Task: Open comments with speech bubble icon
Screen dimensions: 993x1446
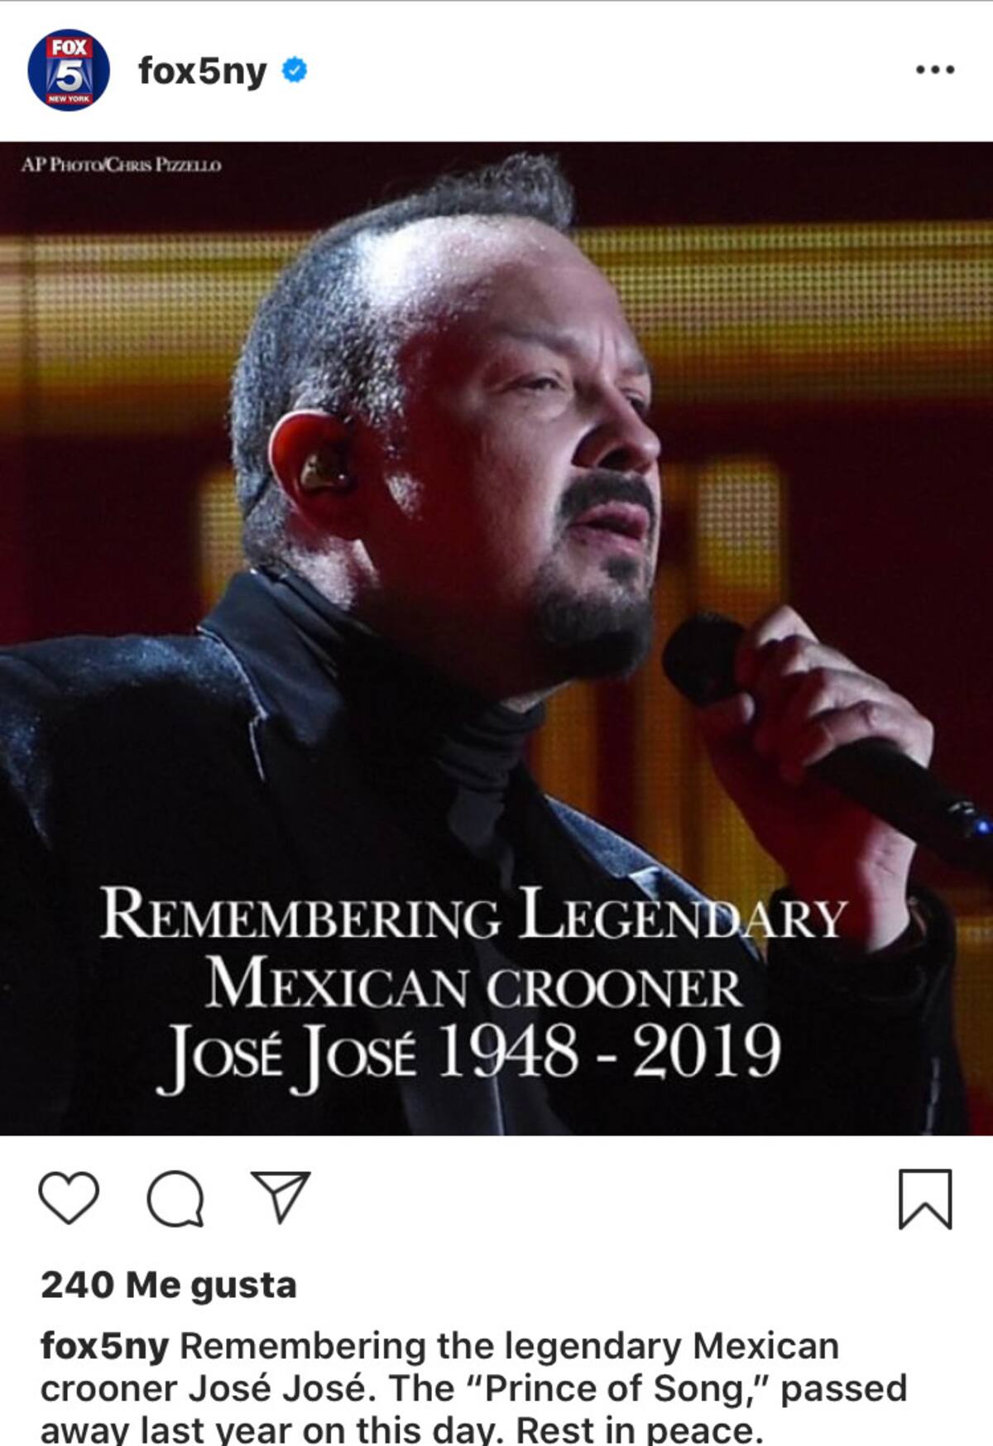Action: tap(175, 1199)
